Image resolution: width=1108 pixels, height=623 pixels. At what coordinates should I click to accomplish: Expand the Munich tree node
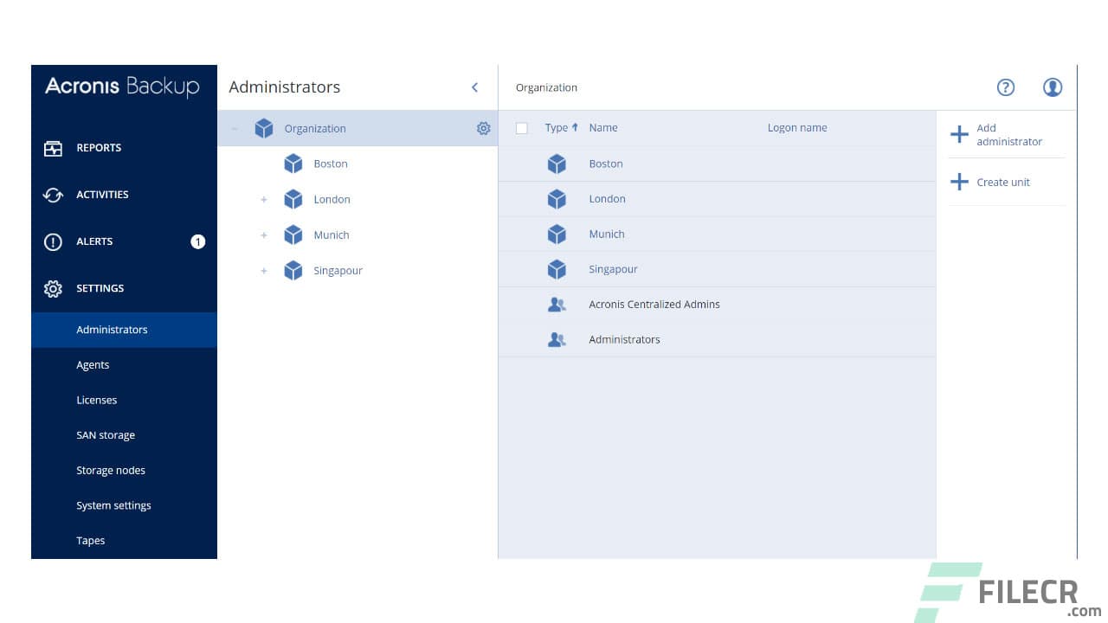(x=264, y=234)
